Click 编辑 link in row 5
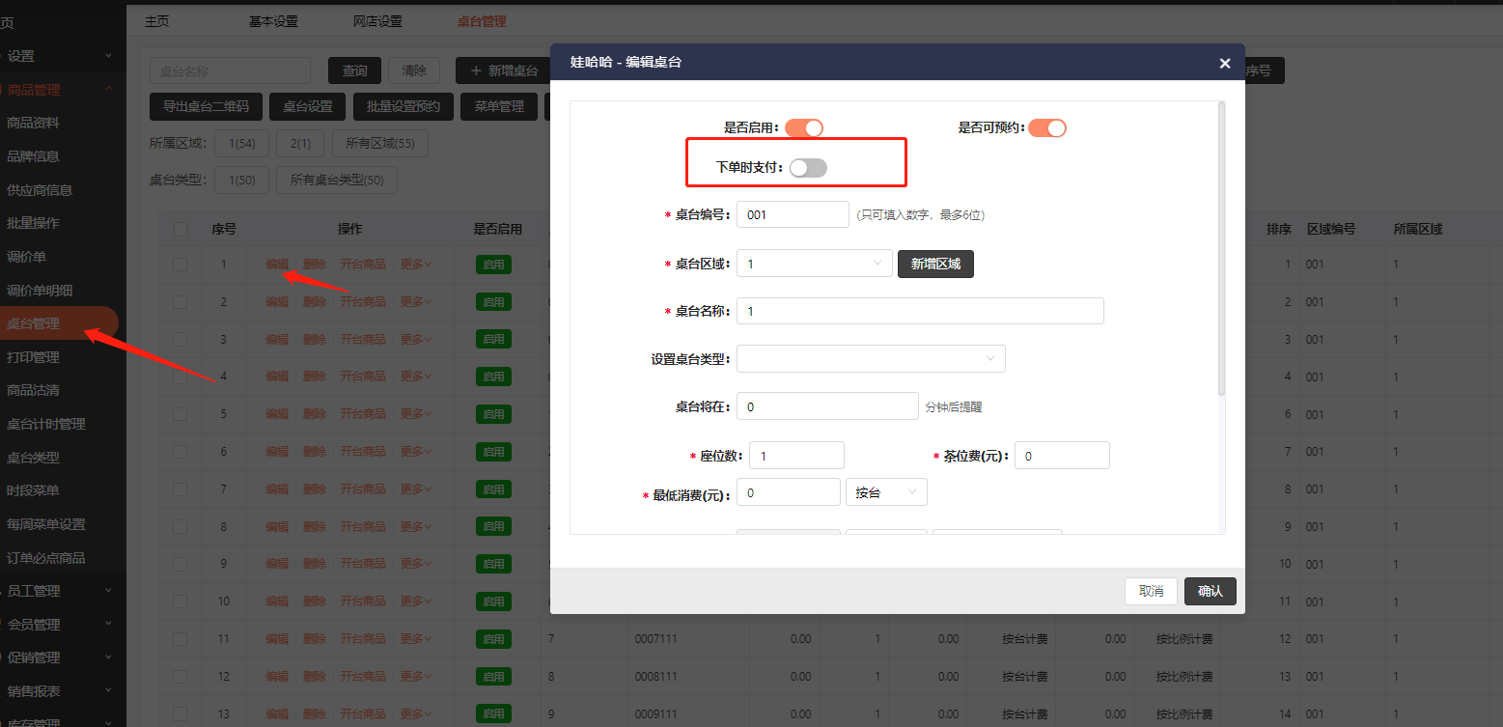The height and width of the screenshot is (727, 1503). coord(277,414)
